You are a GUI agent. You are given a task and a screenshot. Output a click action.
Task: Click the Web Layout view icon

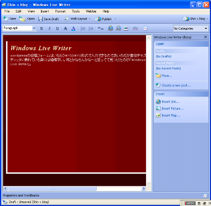[66, 19]
